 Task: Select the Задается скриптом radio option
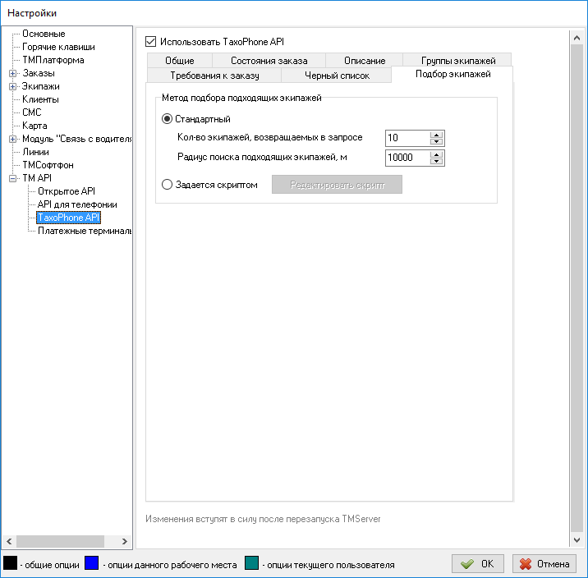(167, 185)
